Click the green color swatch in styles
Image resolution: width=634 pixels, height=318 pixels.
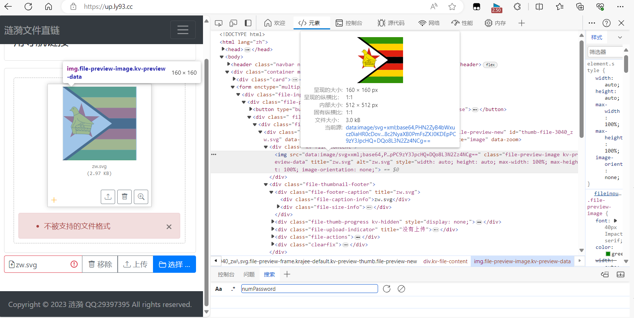(x=608, y=254)
